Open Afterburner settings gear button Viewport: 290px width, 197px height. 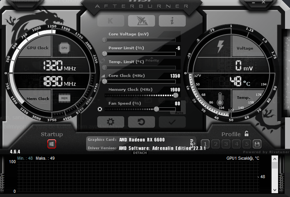pos(111,122)
